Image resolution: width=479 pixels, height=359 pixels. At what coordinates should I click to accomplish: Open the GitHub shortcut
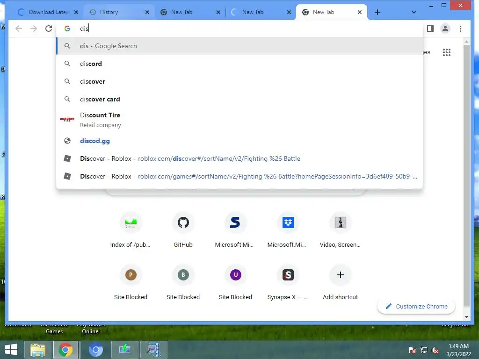[183, 230]
